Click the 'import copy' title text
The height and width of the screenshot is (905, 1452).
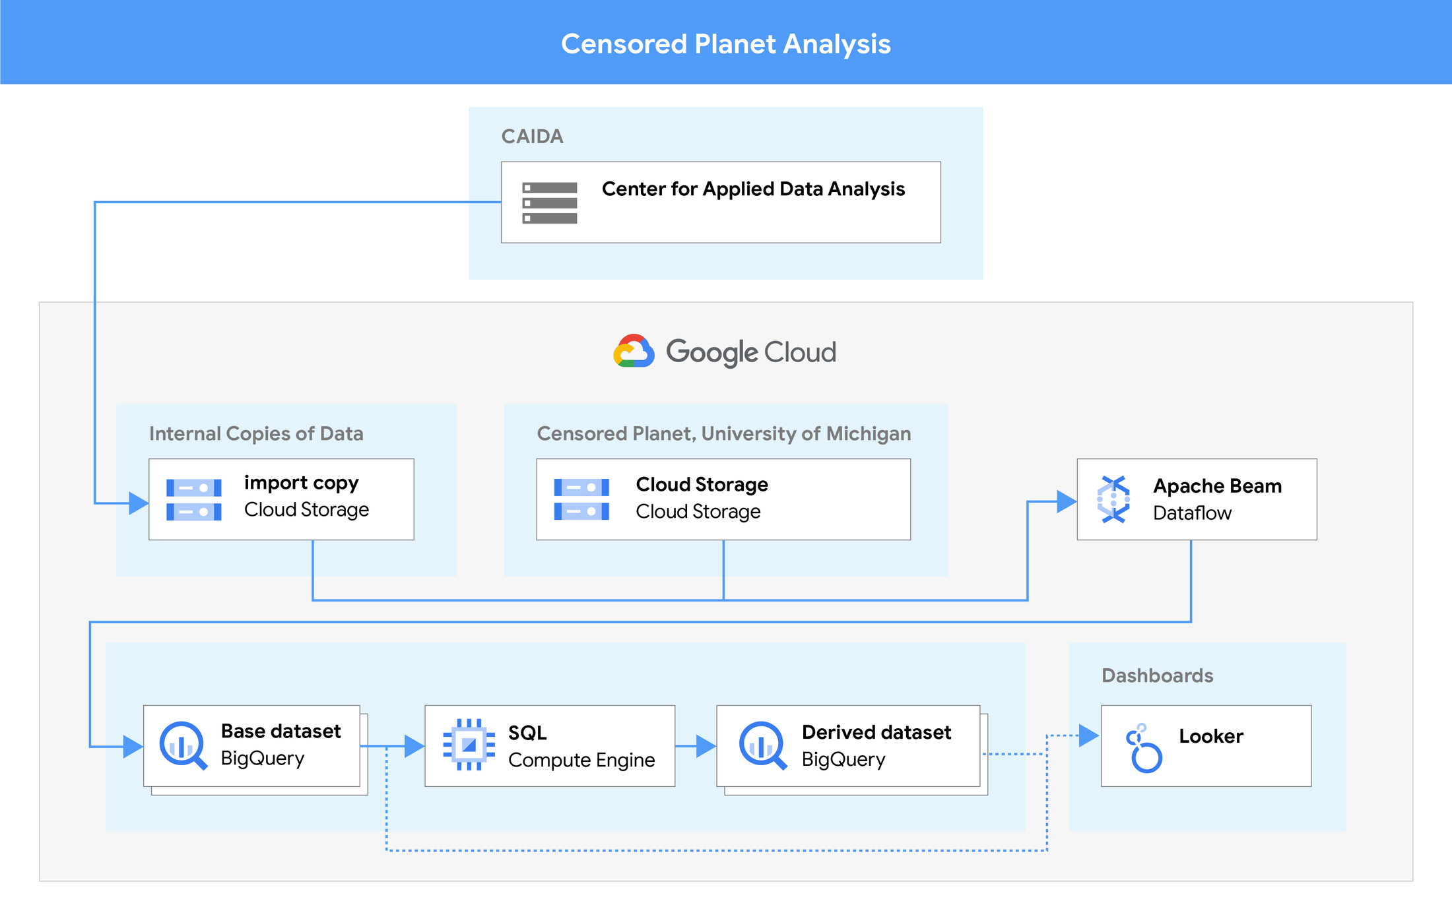pos(302,483)
